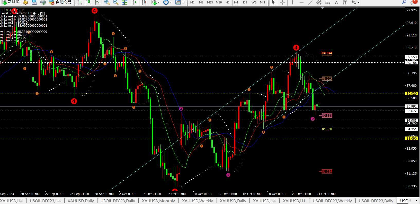
Task: Switch timeframe to MN
Action: 262,2
